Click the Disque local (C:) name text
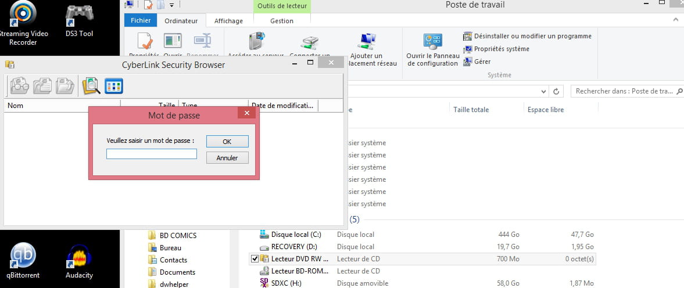The height and width of the screenshot is (288, 684). (x=296, y=235)
